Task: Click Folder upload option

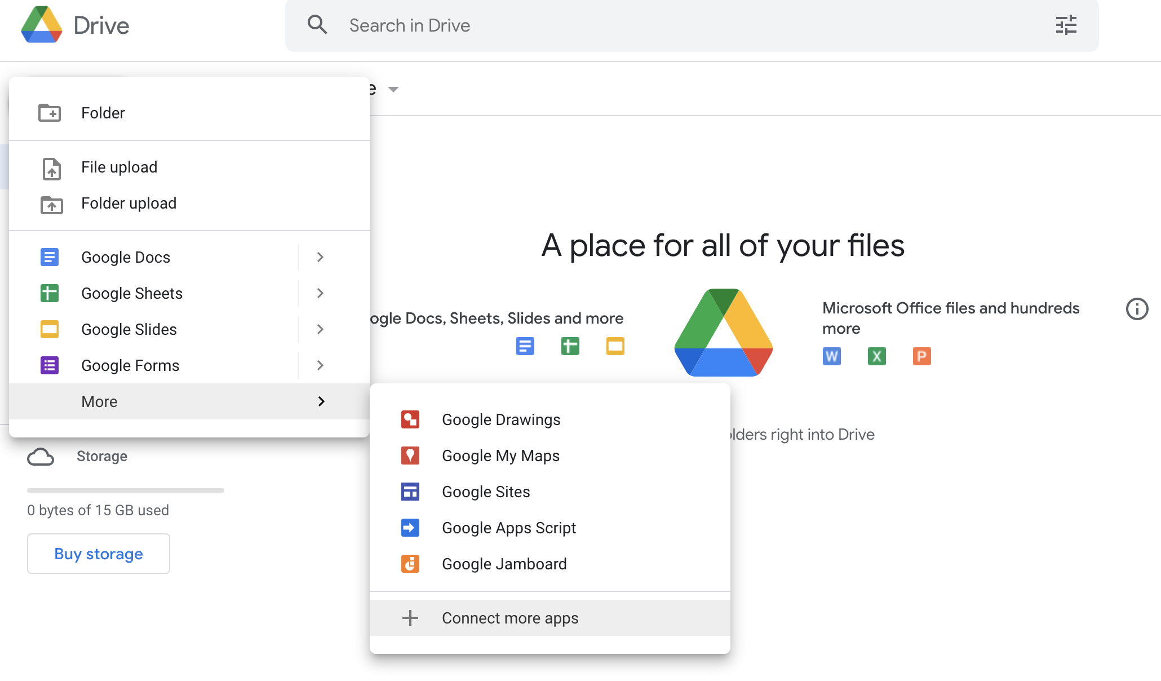Action: (x=129, y=204)
